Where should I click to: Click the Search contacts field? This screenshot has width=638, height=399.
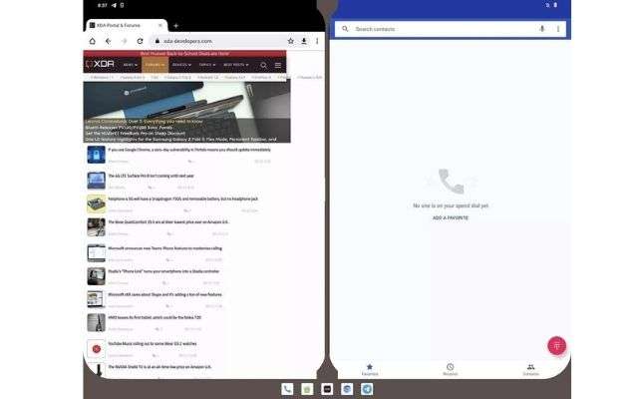click(450, 29)
